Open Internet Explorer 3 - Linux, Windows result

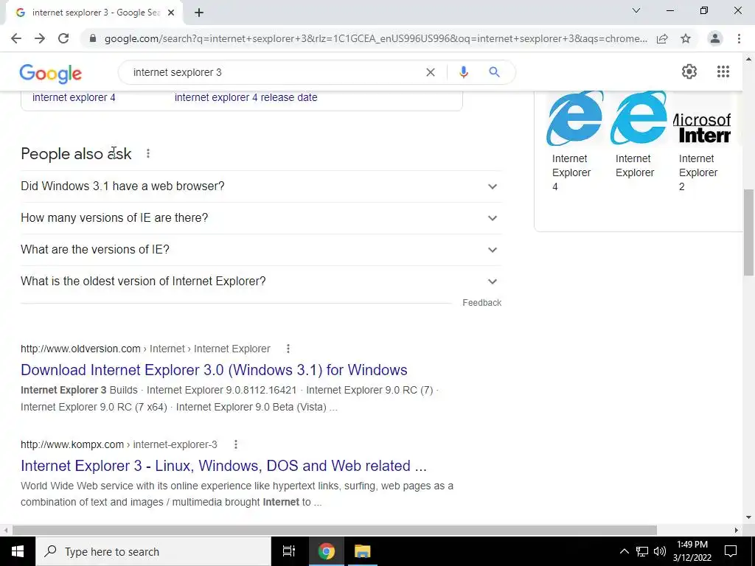coord(223,466)
